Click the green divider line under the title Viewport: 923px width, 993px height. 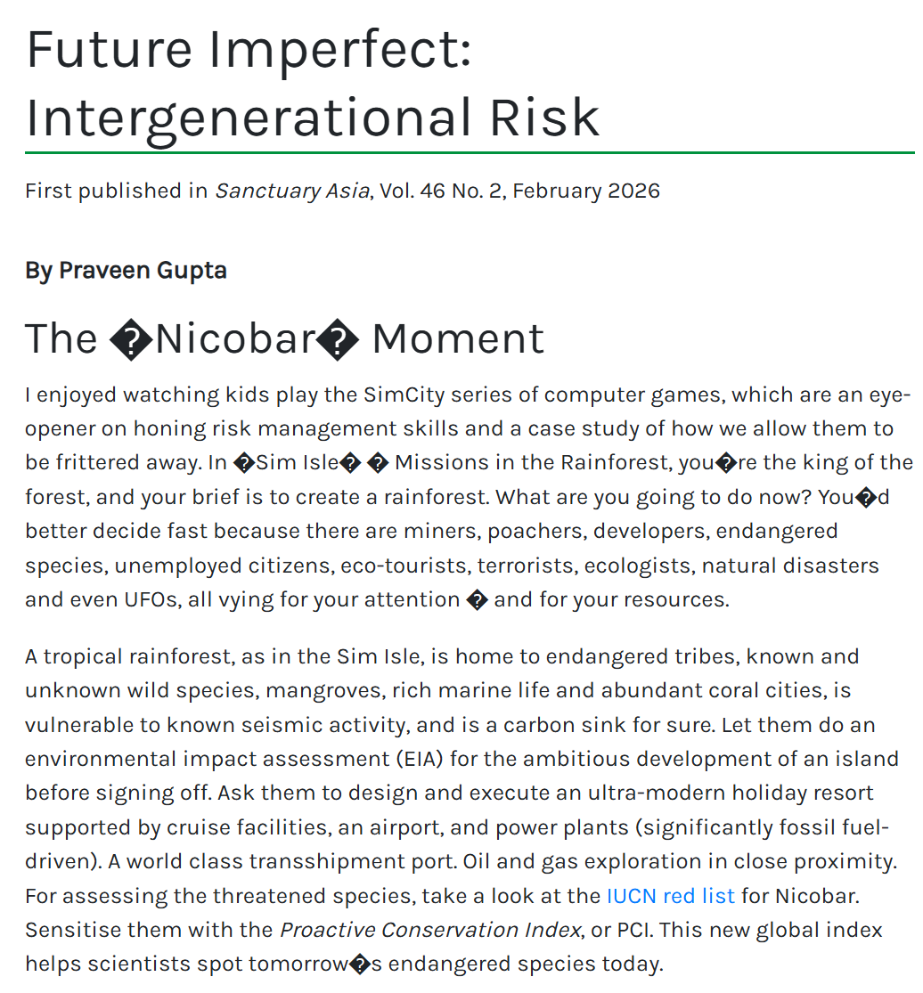(470, 153)
